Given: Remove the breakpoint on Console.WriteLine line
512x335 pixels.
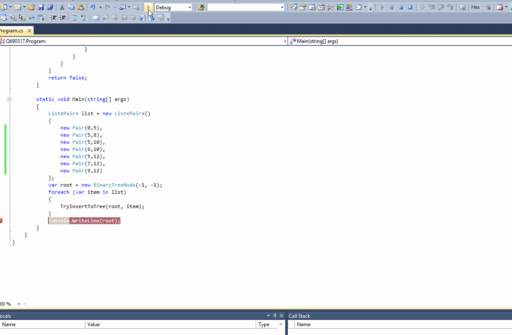Looking at the screenshot, I should (1, 221).
